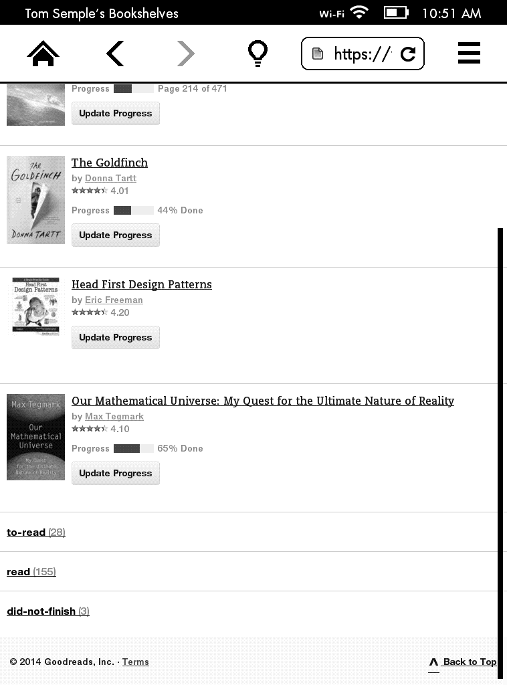Tap the Wi-Fi status icon
This screenshot has height=685, width=507.
(x=359, y=13)
